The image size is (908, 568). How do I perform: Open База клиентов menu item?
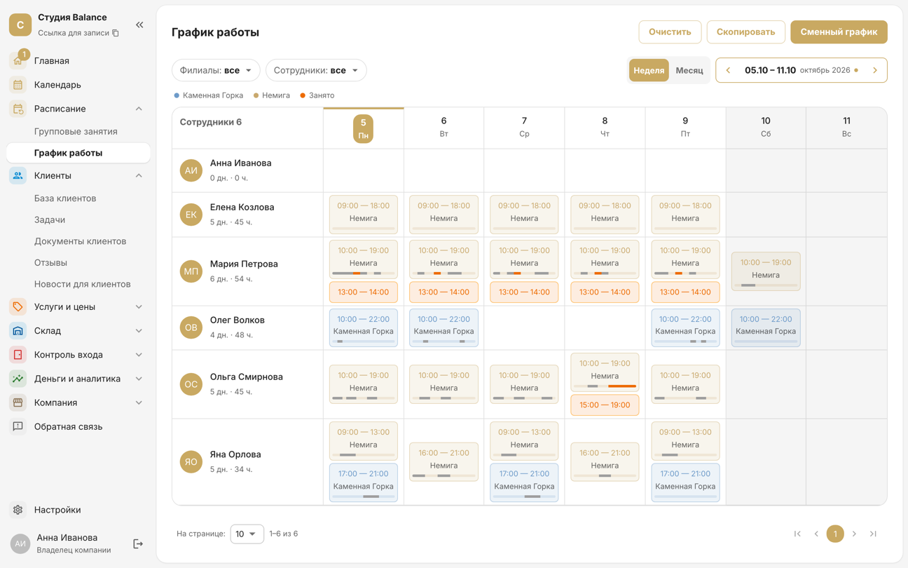coord(65,198)
